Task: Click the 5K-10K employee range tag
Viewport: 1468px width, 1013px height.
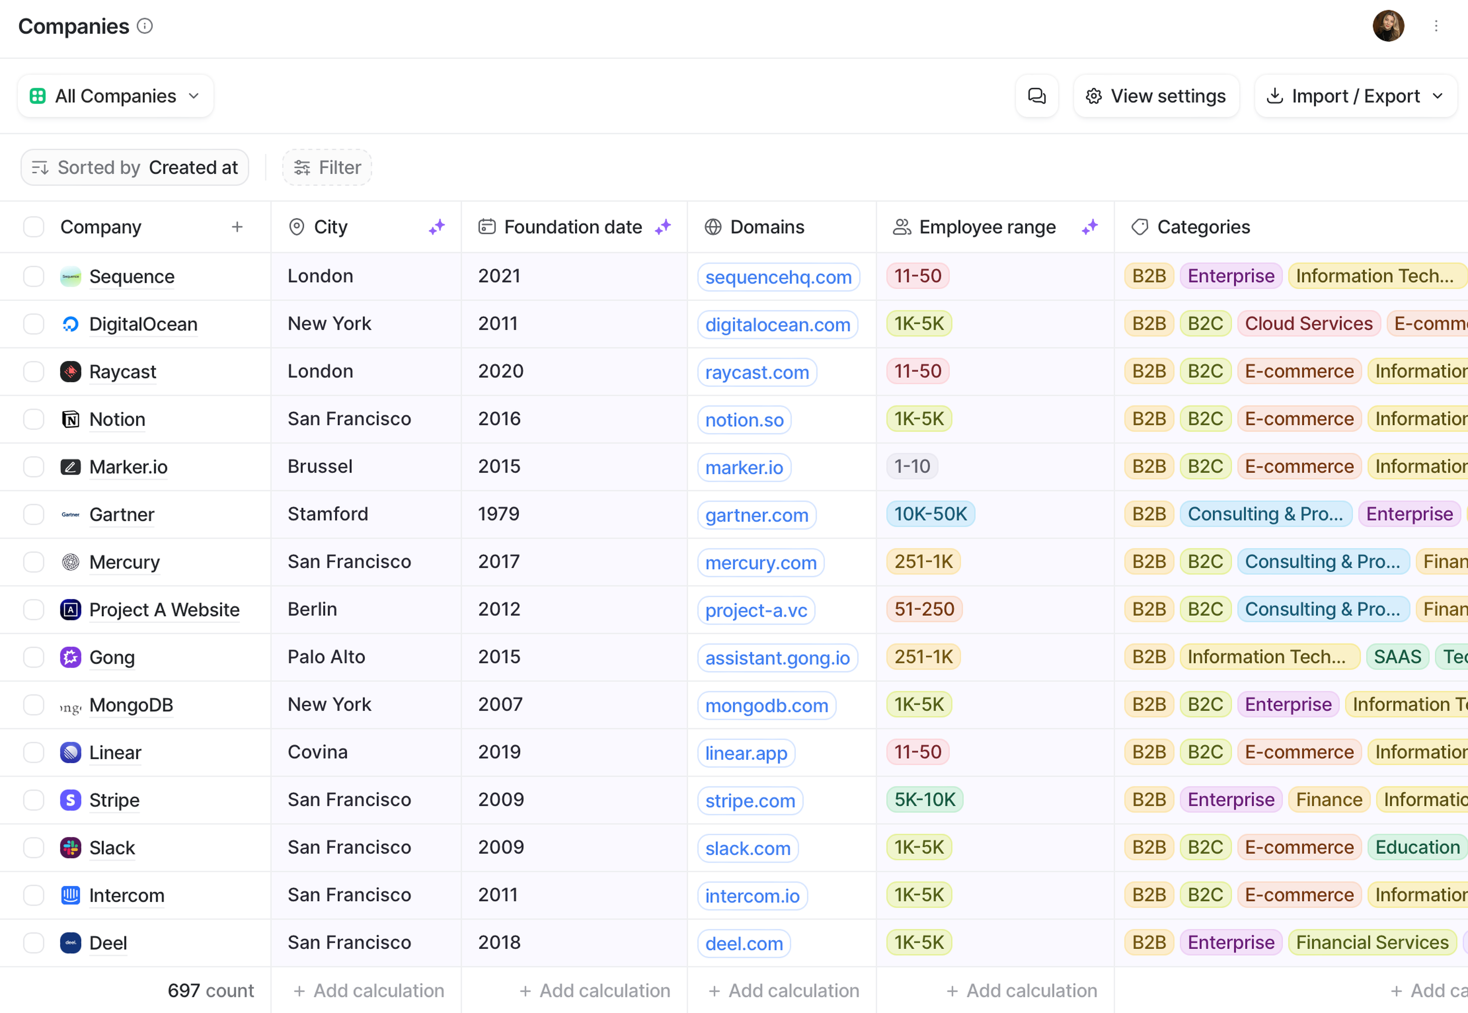Action: coord(924,800)
